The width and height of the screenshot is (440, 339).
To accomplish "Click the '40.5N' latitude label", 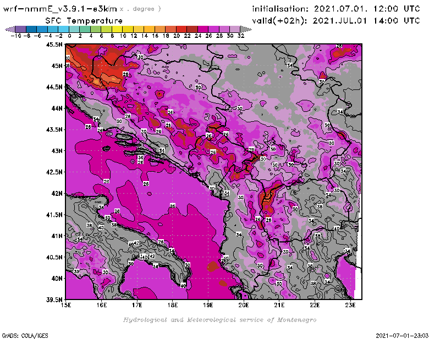I will point(54,257).
